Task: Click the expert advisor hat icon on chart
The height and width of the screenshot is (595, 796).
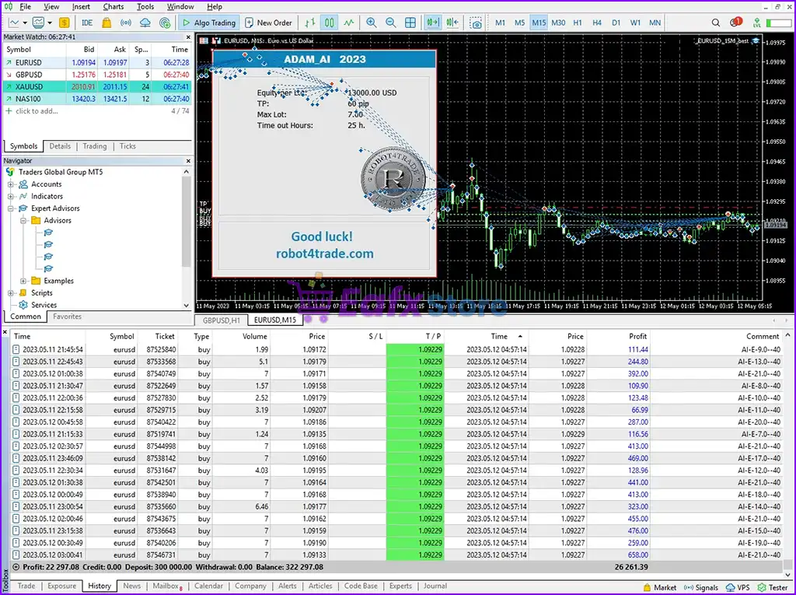Action: coord(756,41)
